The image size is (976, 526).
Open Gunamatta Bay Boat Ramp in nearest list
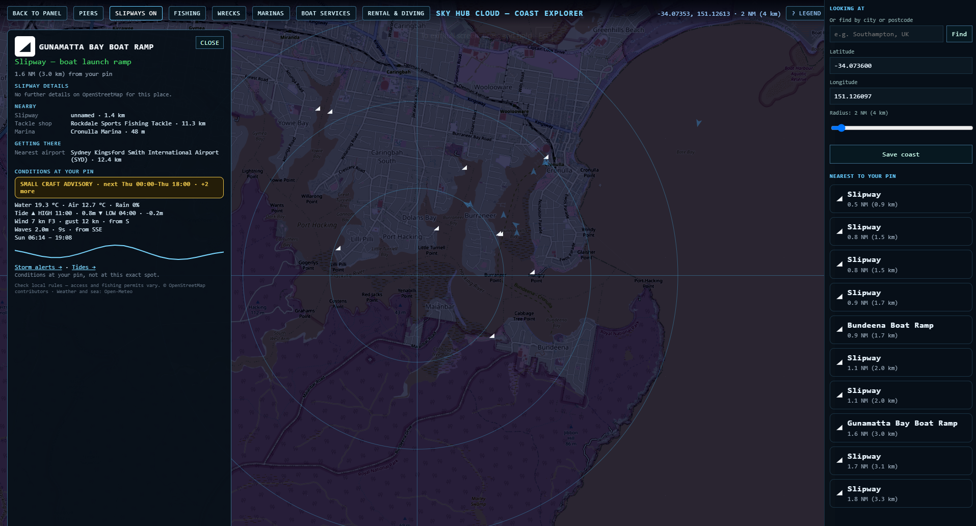901,428
